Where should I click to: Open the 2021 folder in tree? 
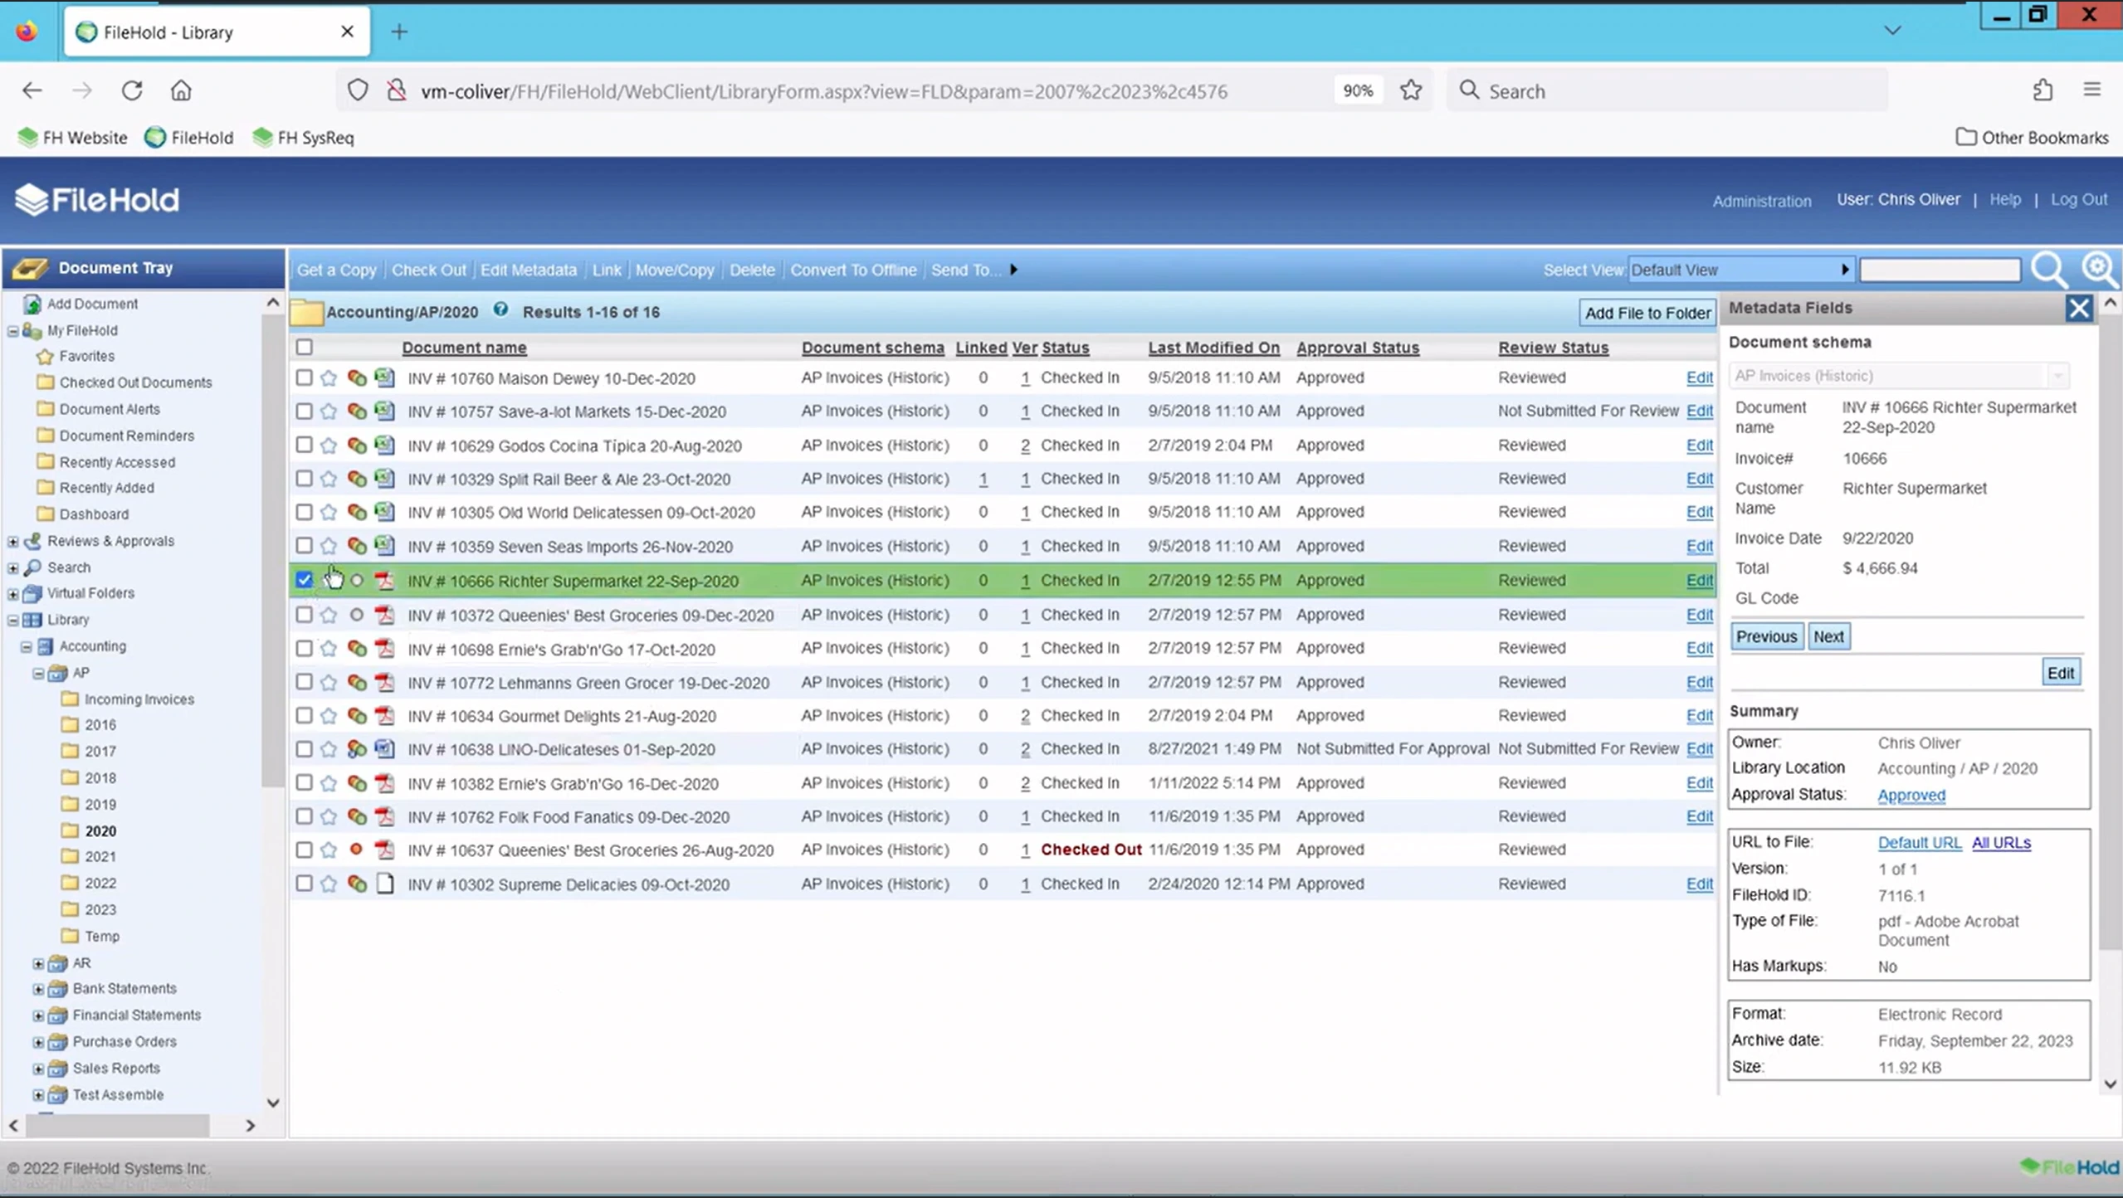[100, 857]
